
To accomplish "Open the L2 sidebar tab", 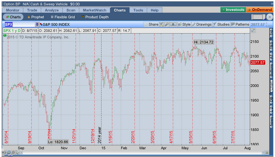I will [272, 110].
